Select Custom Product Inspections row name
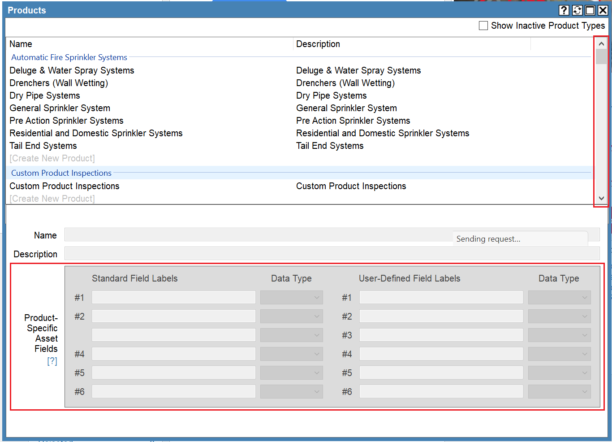612x442 pixels. pos(65,186)
